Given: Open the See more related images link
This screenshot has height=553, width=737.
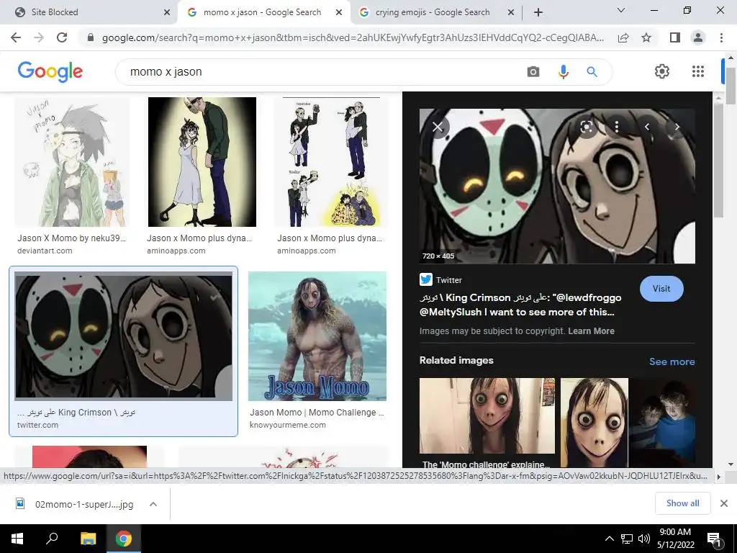Looking at the screenshot, I should pos(672,361).
